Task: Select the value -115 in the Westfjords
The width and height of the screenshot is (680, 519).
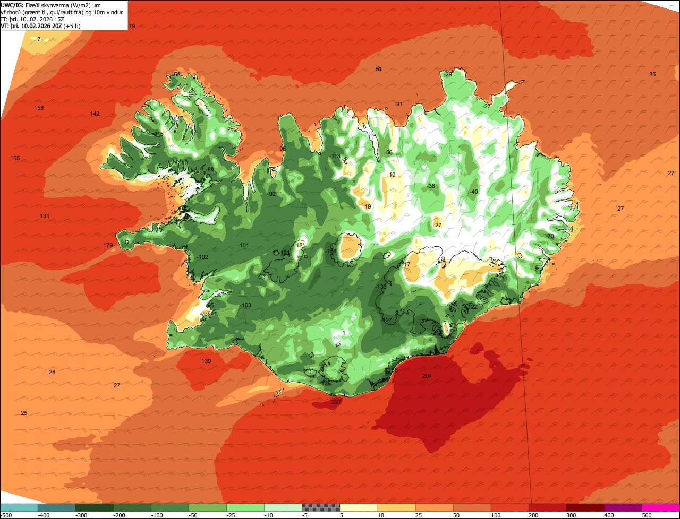Action: pos(158,134)
